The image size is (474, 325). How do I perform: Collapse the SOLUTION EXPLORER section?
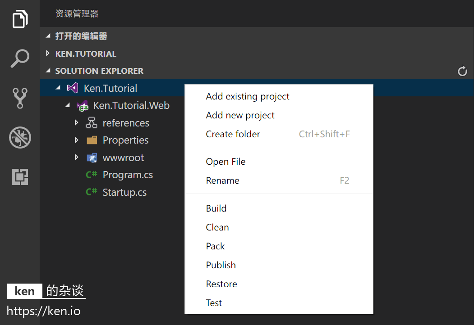(48, 71)
